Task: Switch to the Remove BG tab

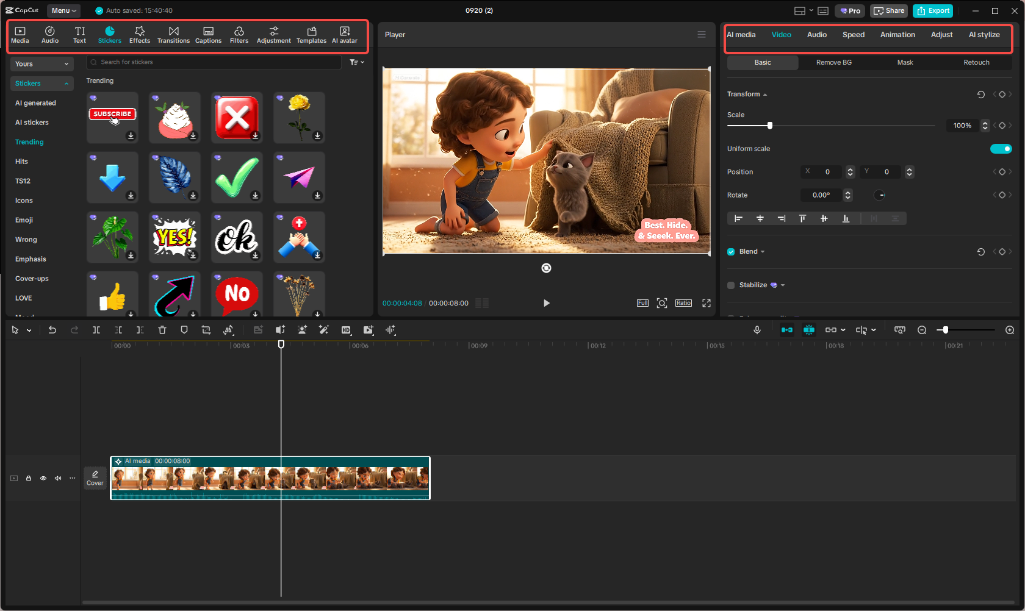Action: [833, 62]
